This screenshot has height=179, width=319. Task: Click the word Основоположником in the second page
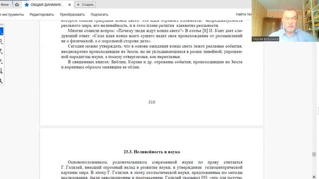click(x=88, y=162)
